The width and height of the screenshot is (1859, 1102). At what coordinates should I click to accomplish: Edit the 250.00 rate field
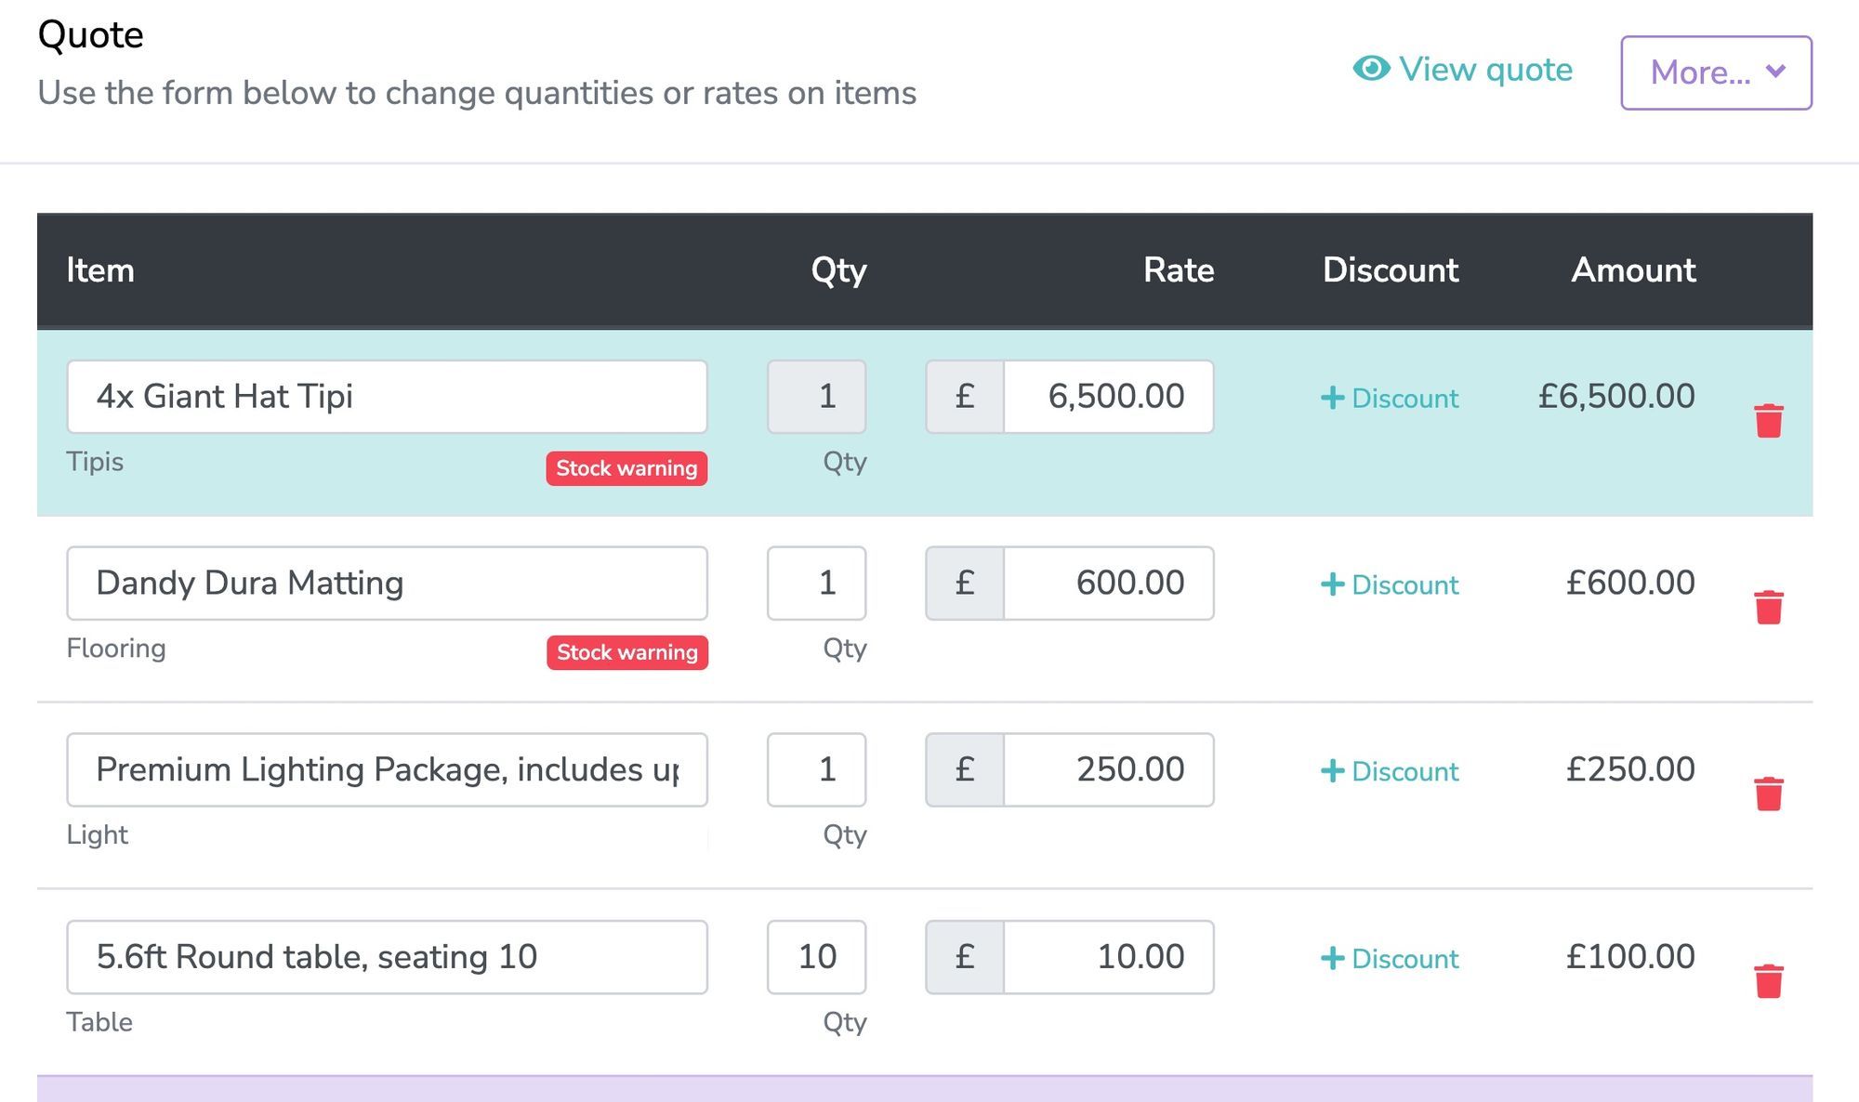(1109, 770)
